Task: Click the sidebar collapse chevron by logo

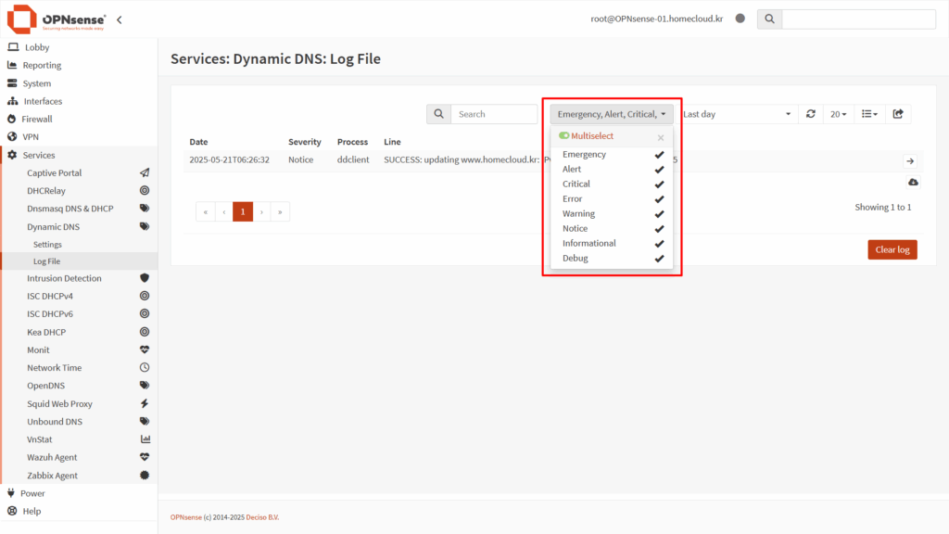Action: 120,19
